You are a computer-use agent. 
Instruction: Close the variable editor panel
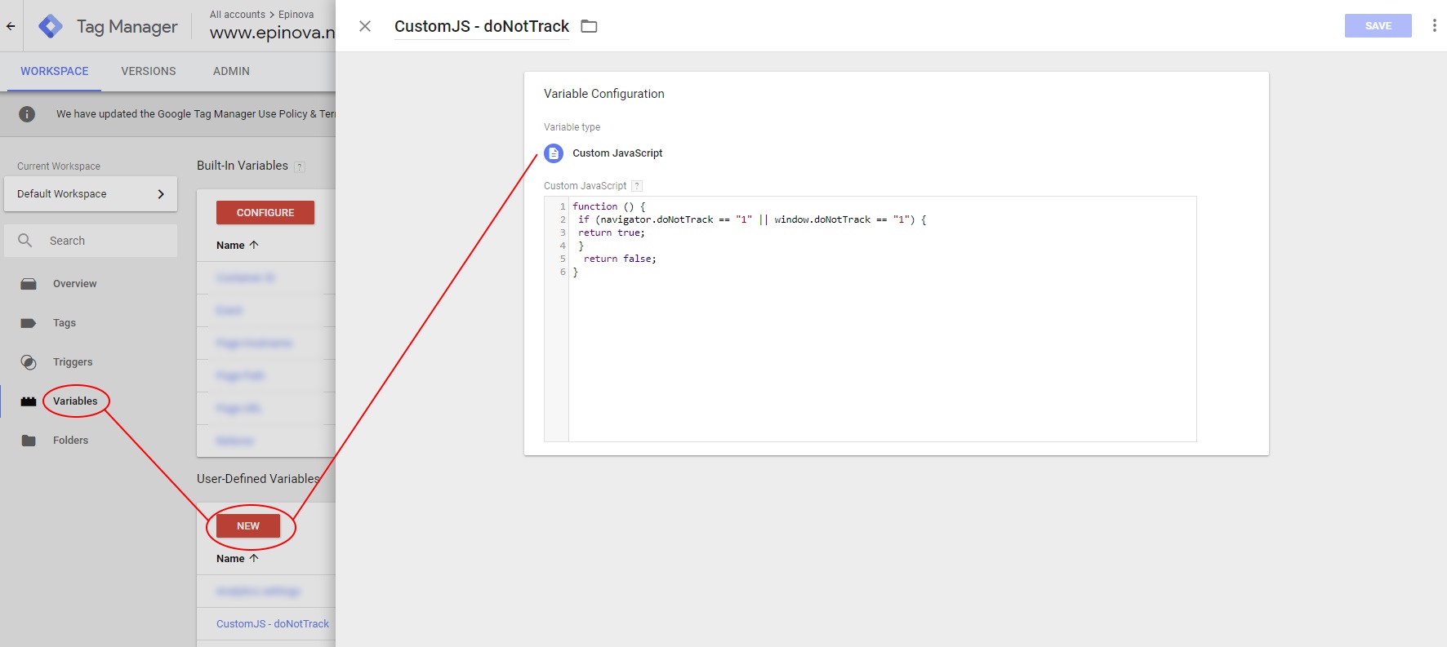pyautogui.click(x=365, y=26)
